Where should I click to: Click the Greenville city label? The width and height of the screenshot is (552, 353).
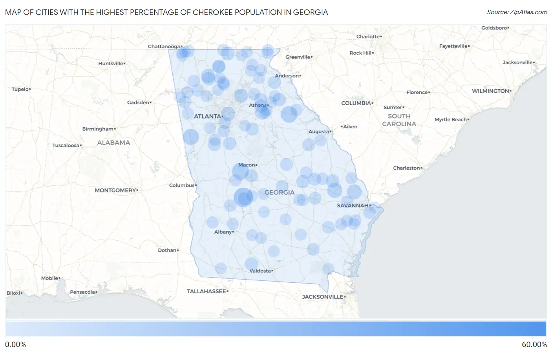[298, 57]
